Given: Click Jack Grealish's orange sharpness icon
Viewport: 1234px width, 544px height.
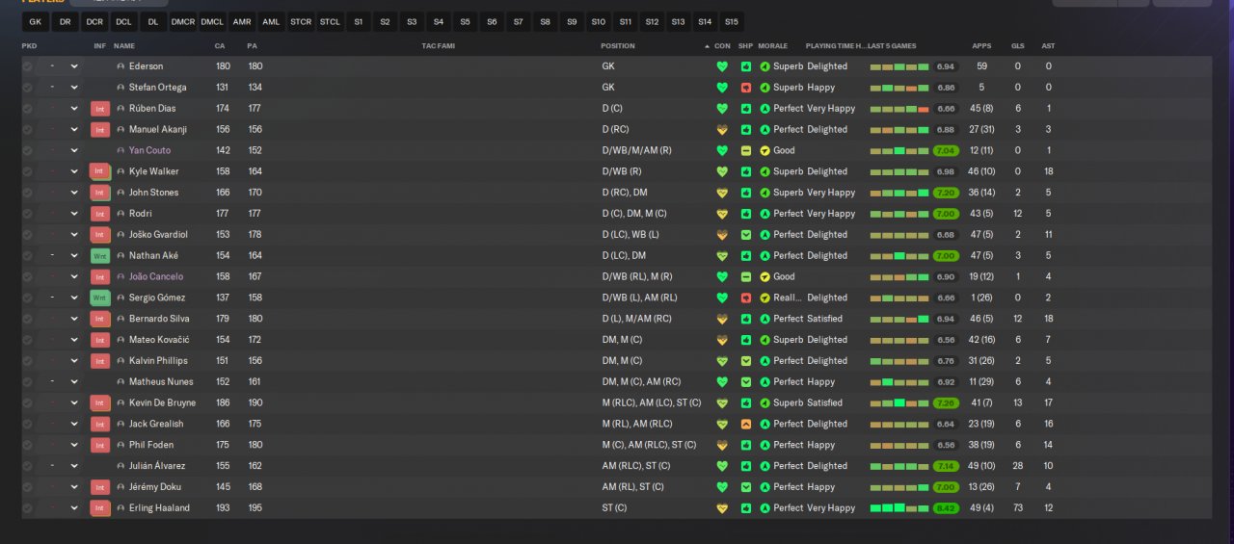Looking at the screenshot, I should tap(746, 424).
